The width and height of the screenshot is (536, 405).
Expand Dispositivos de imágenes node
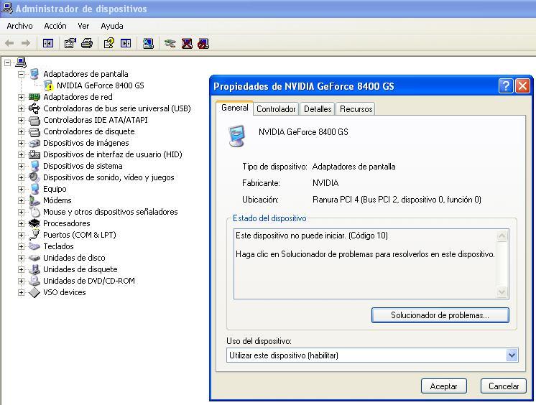[x=21, y=143]
